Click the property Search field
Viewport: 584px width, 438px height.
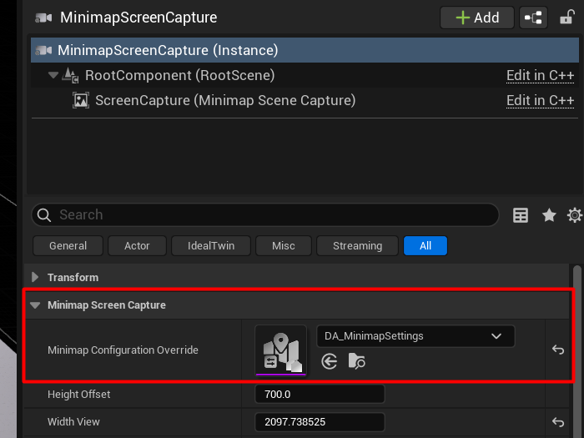[x=267, y=215]
